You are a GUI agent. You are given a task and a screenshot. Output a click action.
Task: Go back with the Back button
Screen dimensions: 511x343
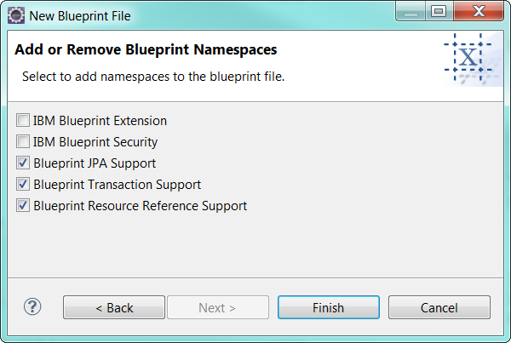[x=114, y=307]
